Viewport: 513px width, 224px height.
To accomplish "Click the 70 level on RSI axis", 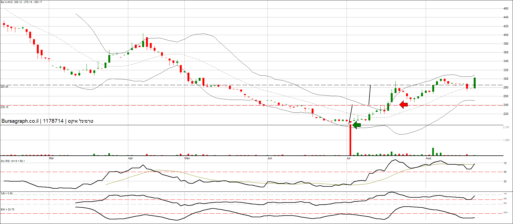I will (505, 164).
